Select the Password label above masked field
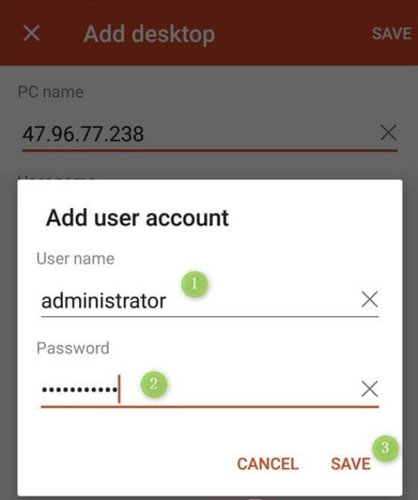The image size is (418, 500). pos(73,348)
